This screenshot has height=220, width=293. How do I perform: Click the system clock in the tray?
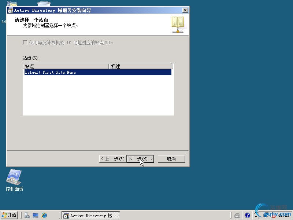point(283,215)
